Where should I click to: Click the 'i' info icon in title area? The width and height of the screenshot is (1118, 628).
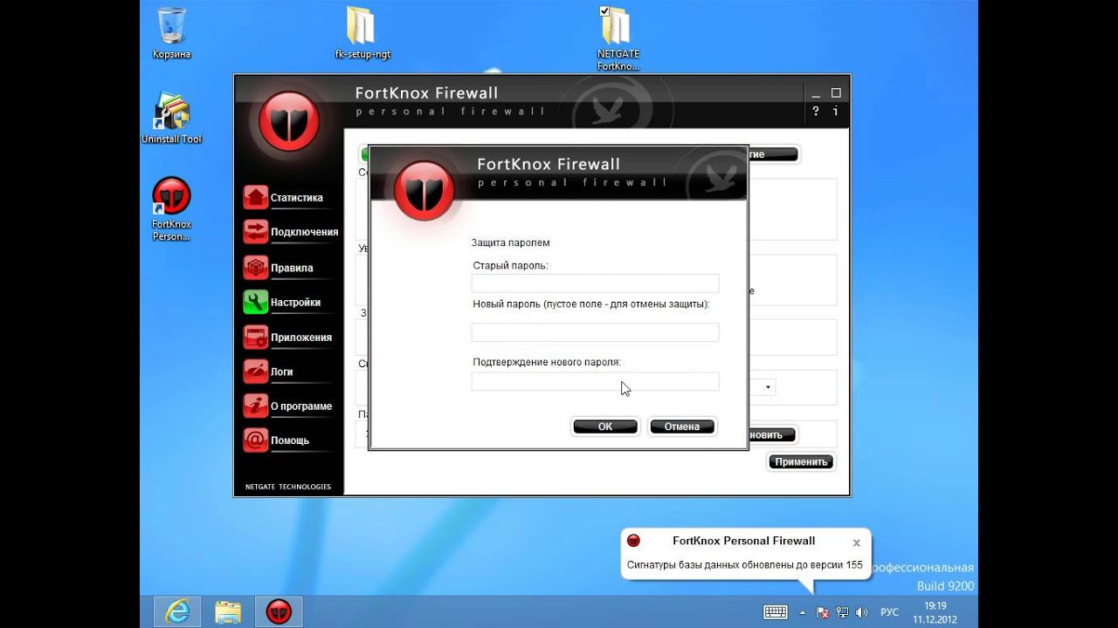coord(836,112)
